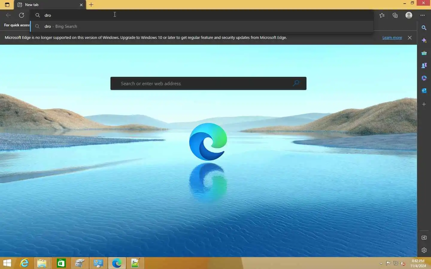Switch to Microsoft Edge in the taskbar

click(117, 263)
